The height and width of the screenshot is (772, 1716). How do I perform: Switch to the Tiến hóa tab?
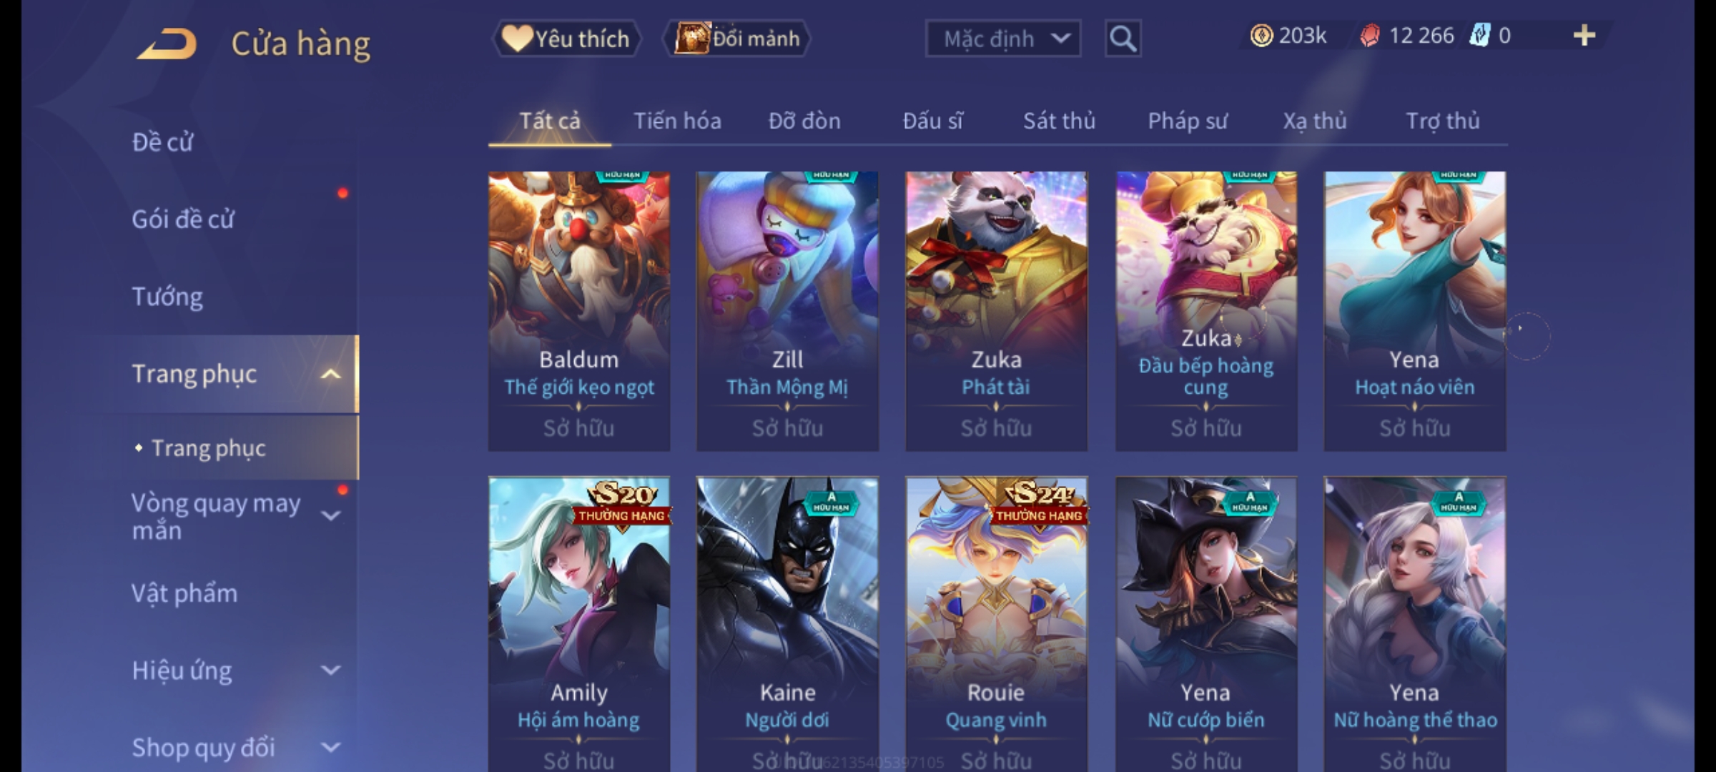point(677,121)
